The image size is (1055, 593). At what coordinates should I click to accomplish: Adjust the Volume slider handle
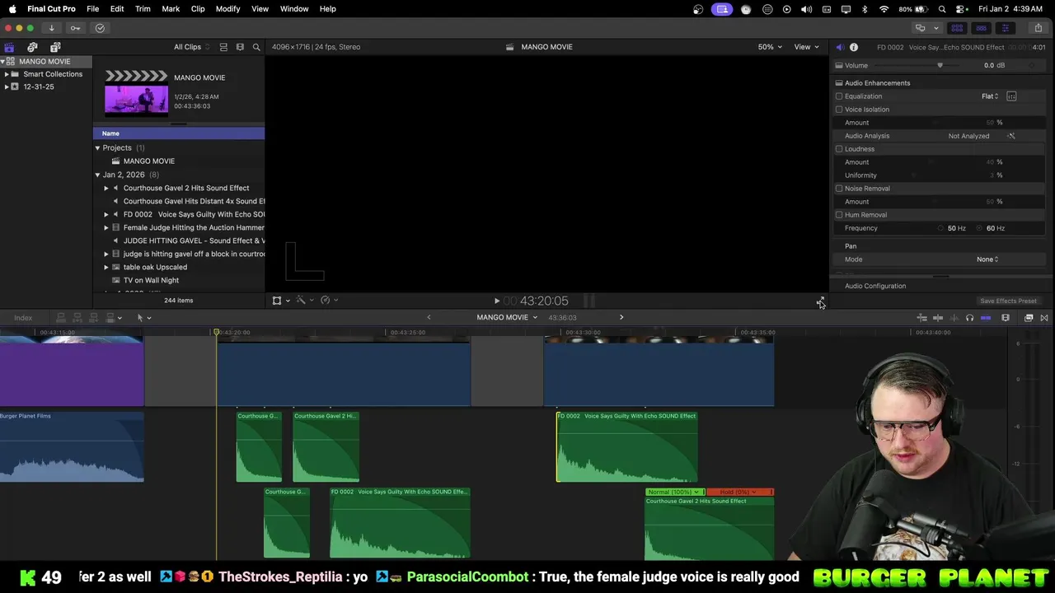pyautogui.click(x=940, y=66)
